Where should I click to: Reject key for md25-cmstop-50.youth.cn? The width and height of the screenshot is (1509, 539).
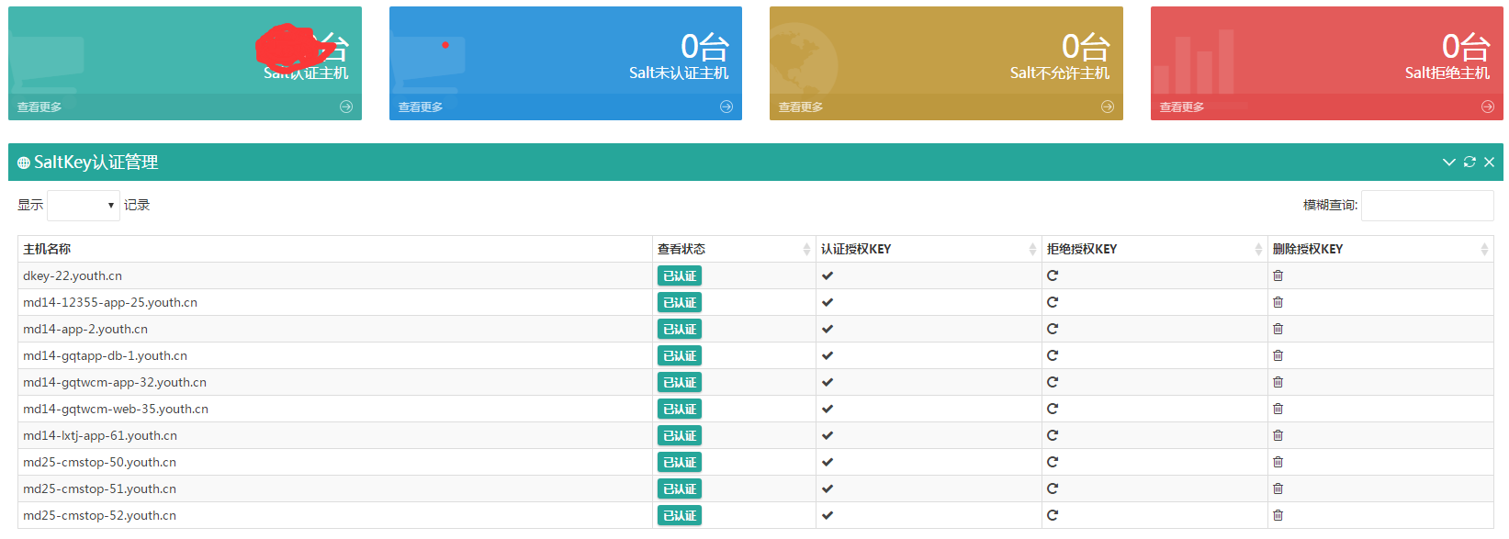[1053, 462]
